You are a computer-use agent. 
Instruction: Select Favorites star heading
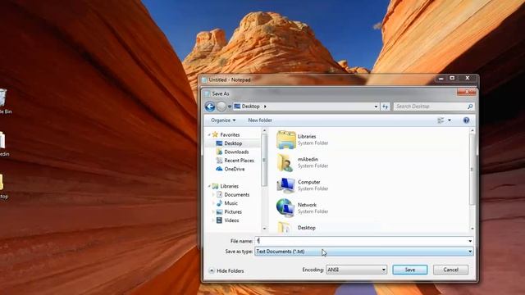[226, 134]
